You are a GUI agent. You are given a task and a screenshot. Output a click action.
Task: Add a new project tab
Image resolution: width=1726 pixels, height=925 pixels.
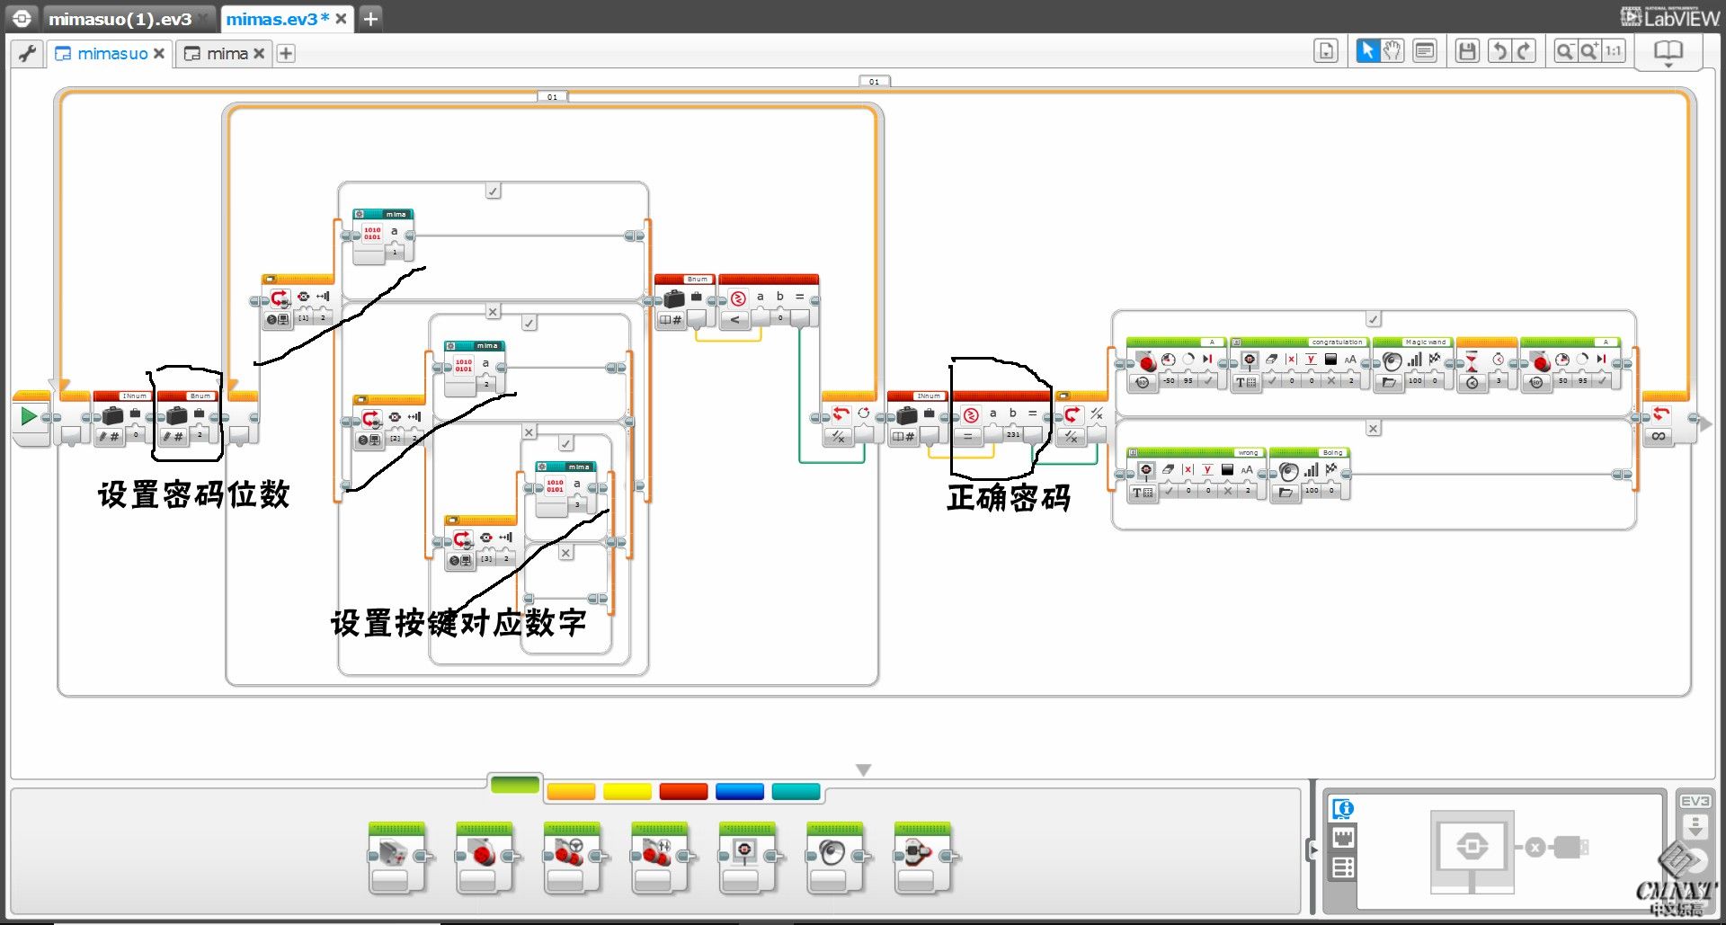[x=370, y=18]
